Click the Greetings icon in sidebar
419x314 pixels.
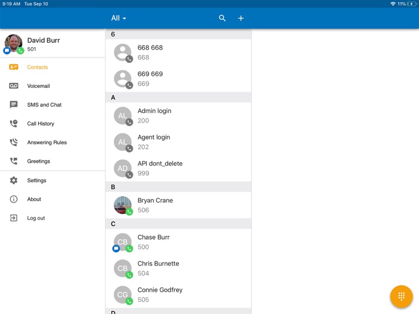point(14,161)
